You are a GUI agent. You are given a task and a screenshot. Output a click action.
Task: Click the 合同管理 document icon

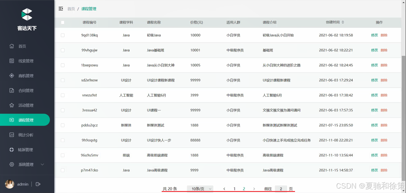tap(12, 90)
